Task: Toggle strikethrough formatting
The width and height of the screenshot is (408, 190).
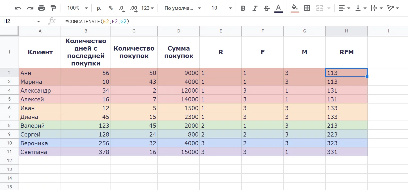Action: point(267,8)
